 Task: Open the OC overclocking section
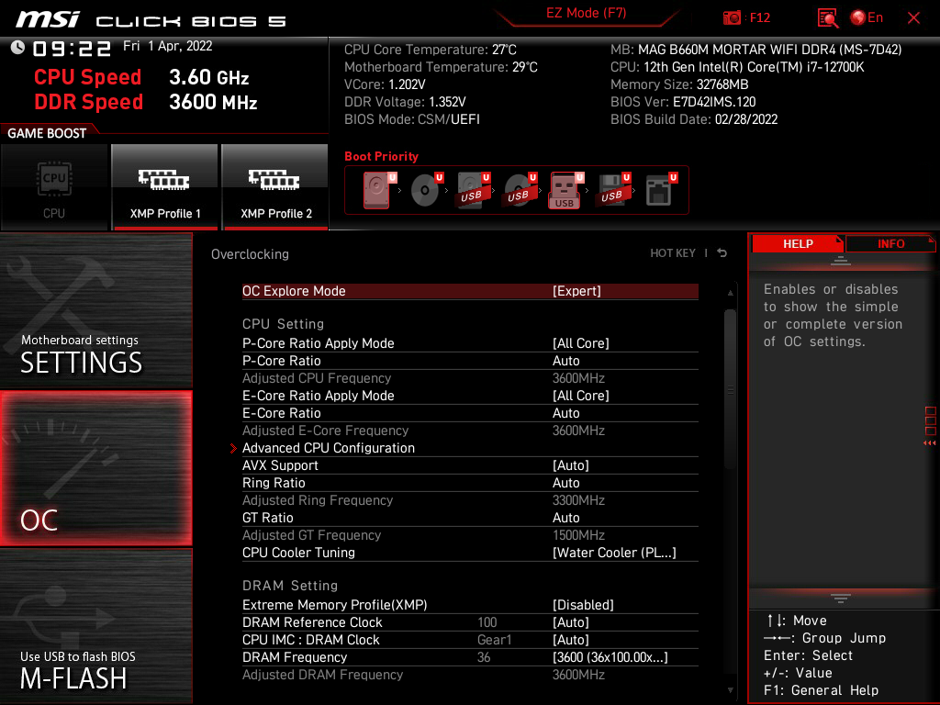click(95, 468)
